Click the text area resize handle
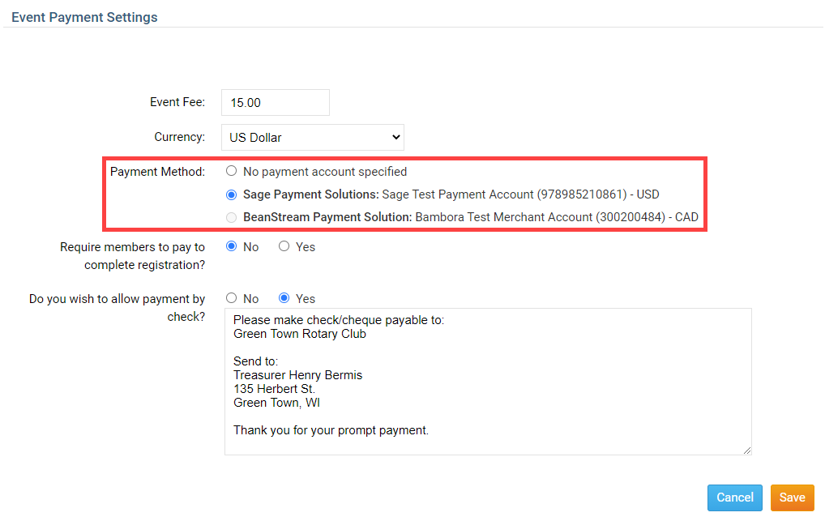The width and height of the screenshot is (825, 521). click(x=746, y=450)
